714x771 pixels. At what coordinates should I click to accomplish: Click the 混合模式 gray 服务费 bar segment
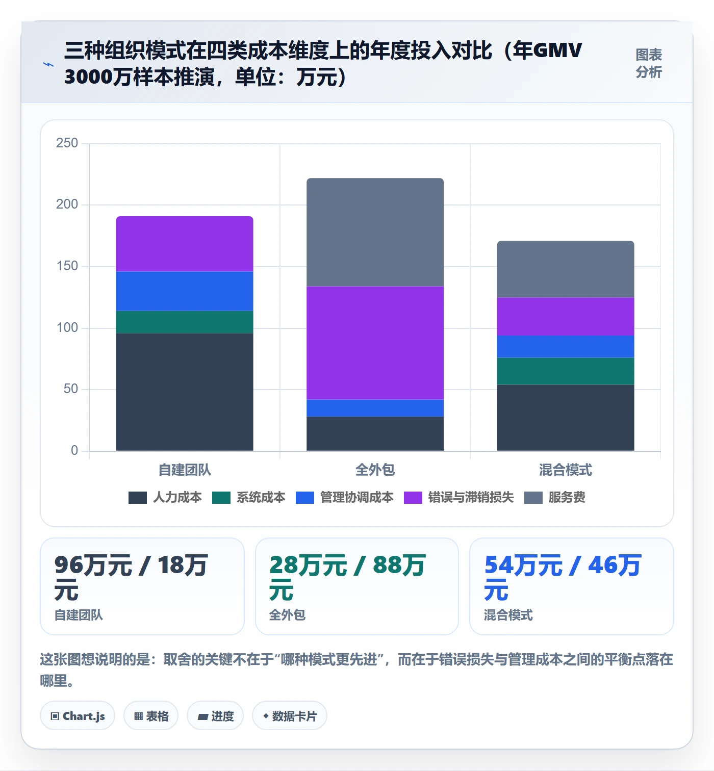566,269
